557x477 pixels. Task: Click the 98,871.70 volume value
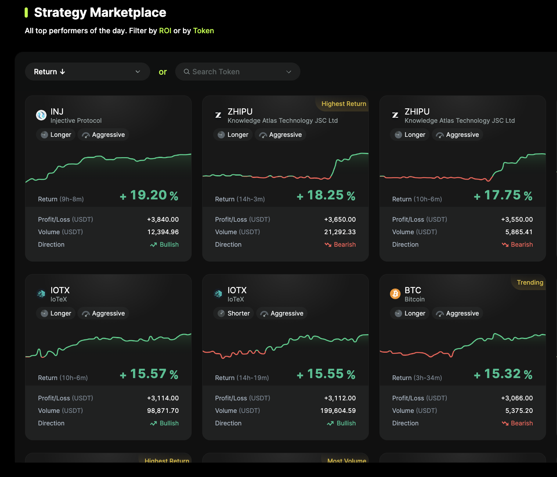pyautogui.click(x=163, y=411)
